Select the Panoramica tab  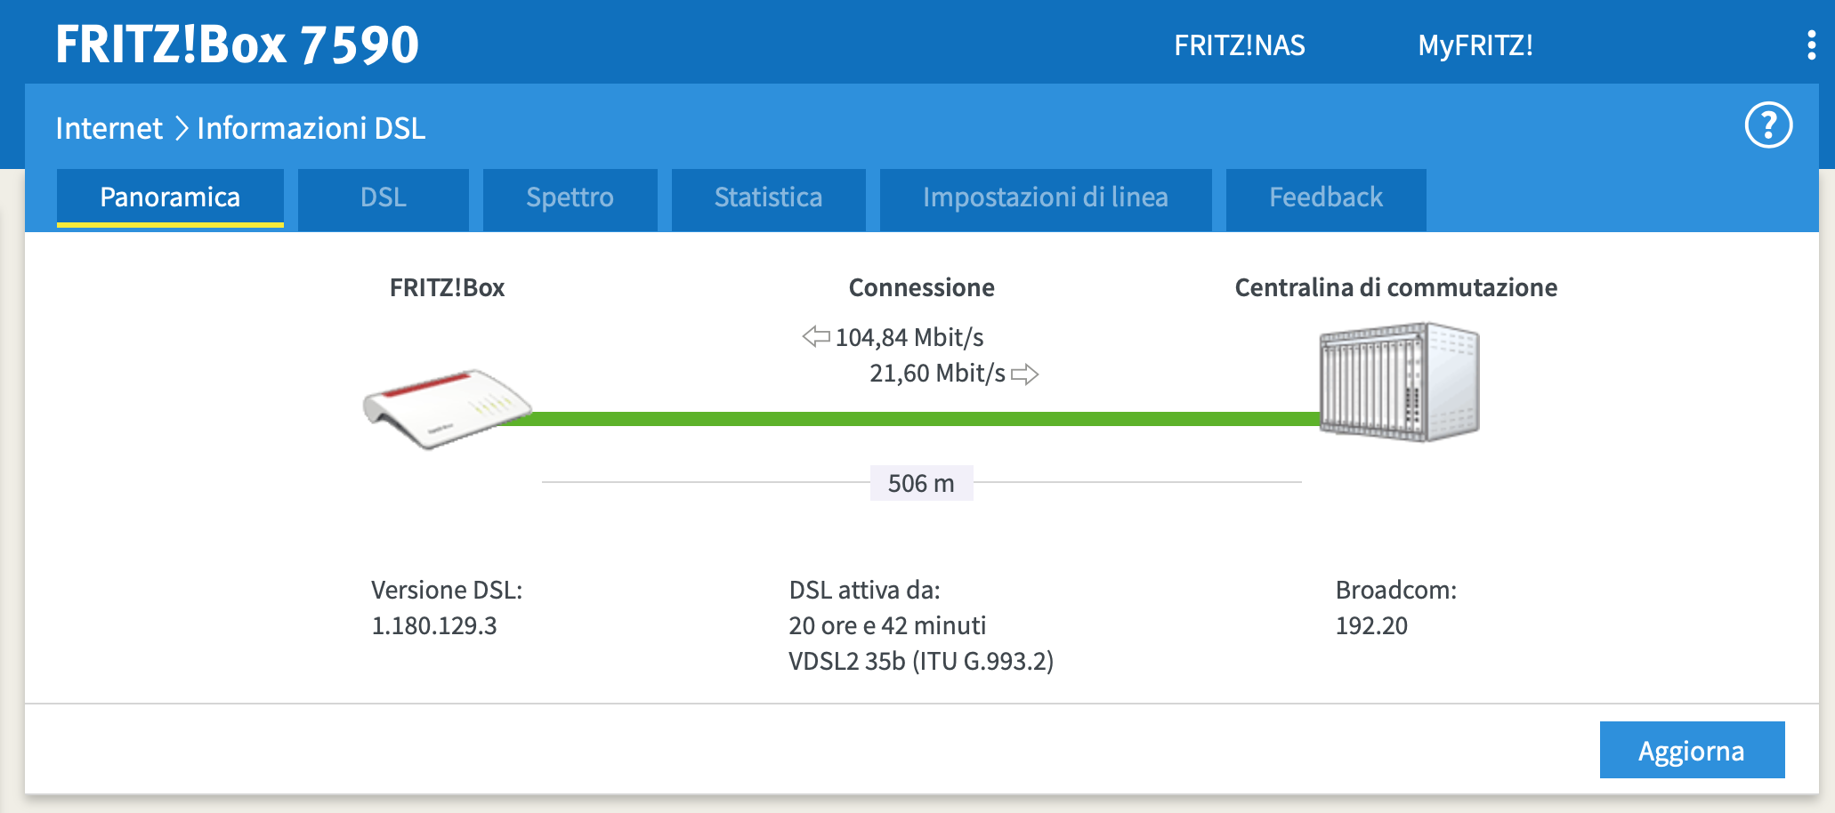click(170, 198)
